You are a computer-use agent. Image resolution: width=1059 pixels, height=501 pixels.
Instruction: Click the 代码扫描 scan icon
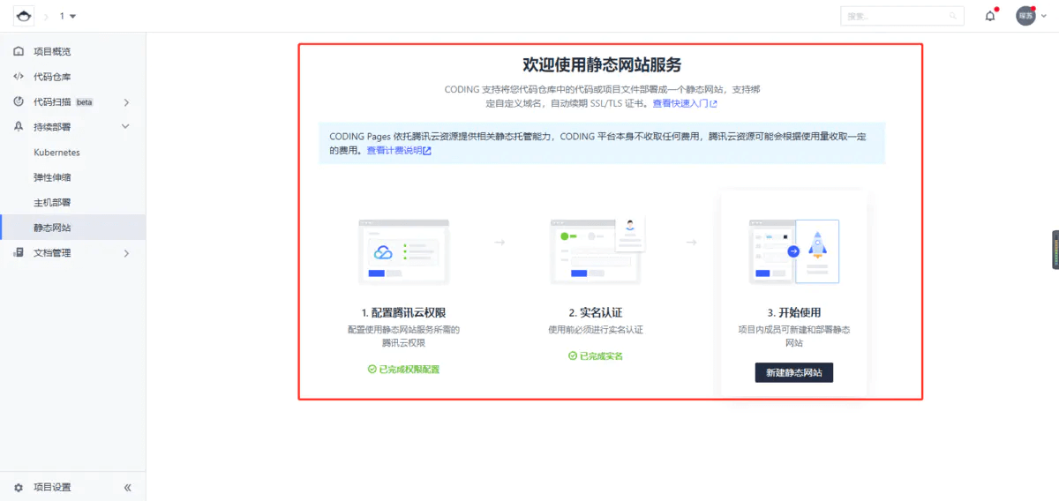click(19, 102)
